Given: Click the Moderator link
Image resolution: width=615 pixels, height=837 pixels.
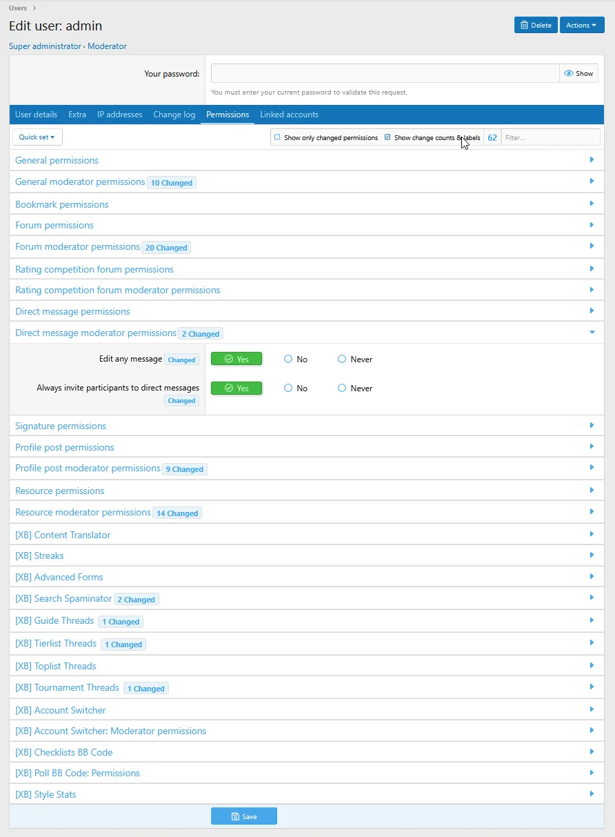Looking at the screenshot, I should click(x=107, y=46).
